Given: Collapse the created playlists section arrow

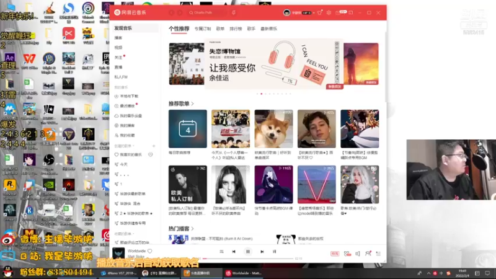Looking at the screenshot, I should [x=133, y=146].
